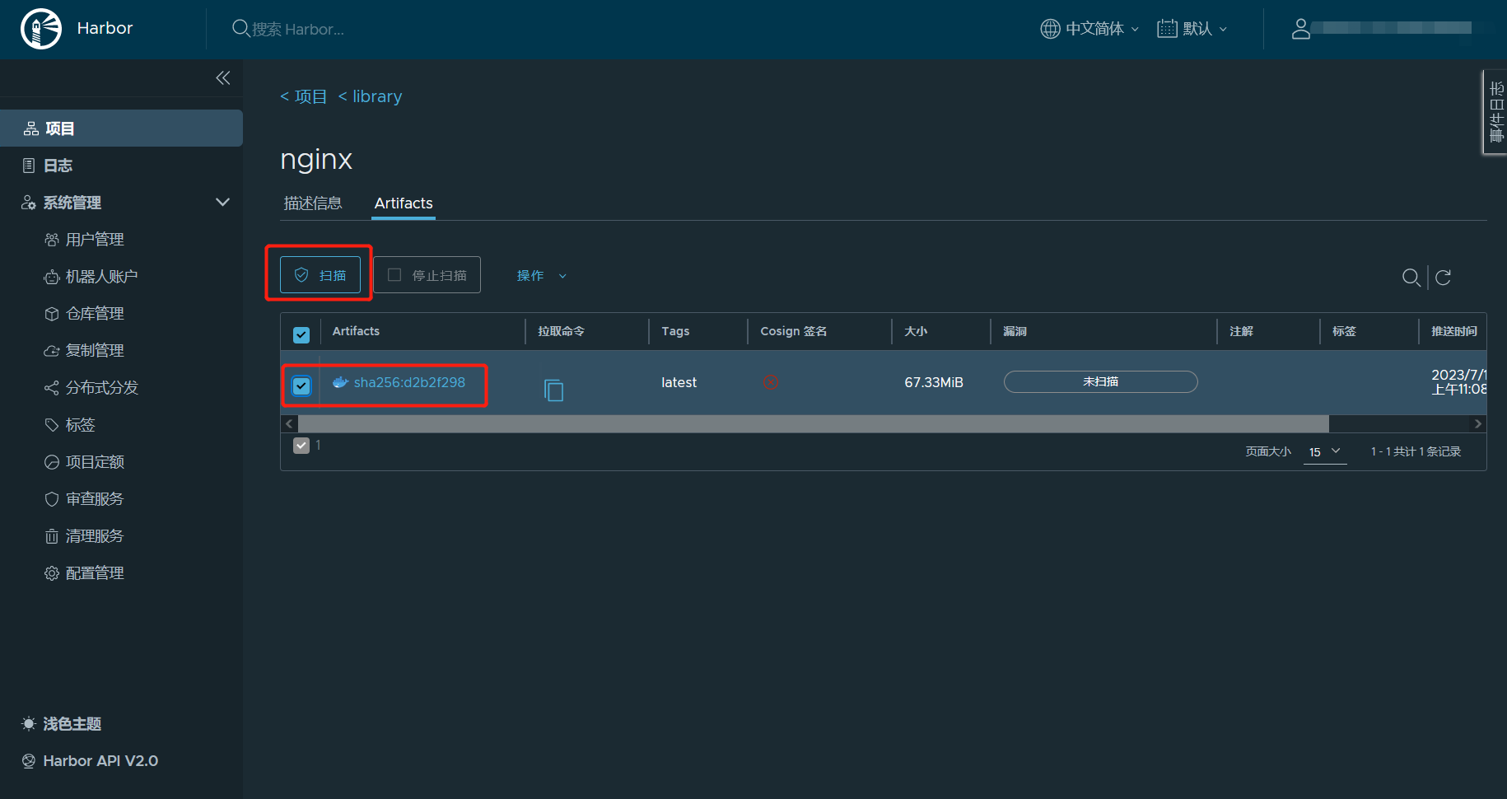The width and height of the screenshot is (1507, 799).
Task: Collapse the 系统管理 section chevron
Action: pyautogui.click(x=222, y=202)
